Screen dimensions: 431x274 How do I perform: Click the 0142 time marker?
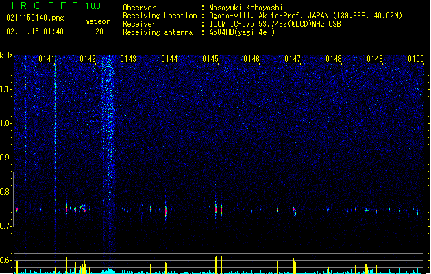88,59
